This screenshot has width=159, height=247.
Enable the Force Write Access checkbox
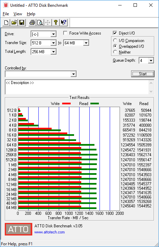tap(65, 33)
